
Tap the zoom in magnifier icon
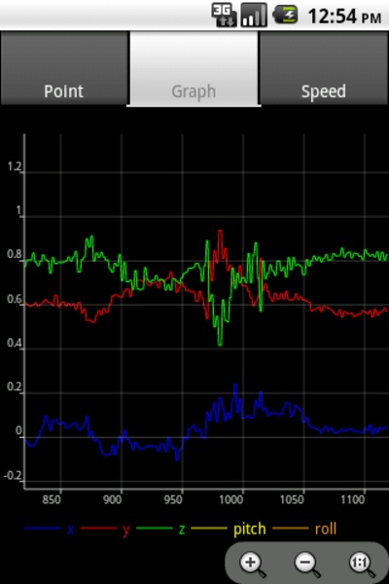pos(253,565)
